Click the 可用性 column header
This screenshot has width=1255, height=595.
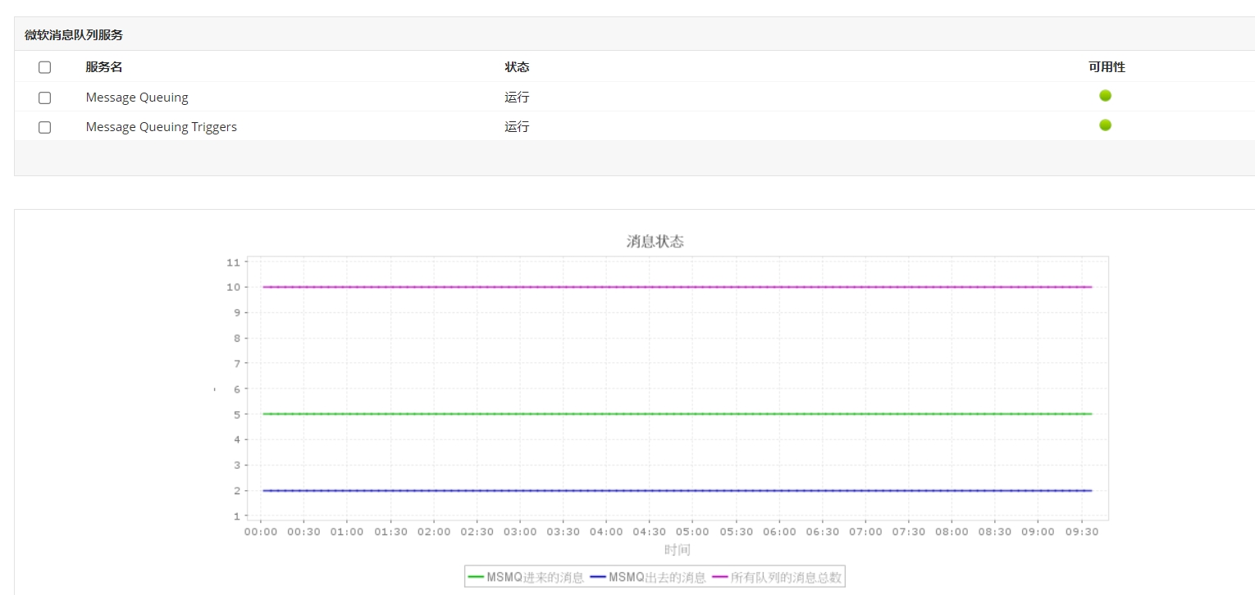[1107, 67]
